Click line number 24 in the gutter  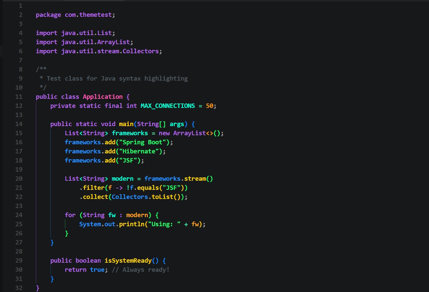coord(19,215)
